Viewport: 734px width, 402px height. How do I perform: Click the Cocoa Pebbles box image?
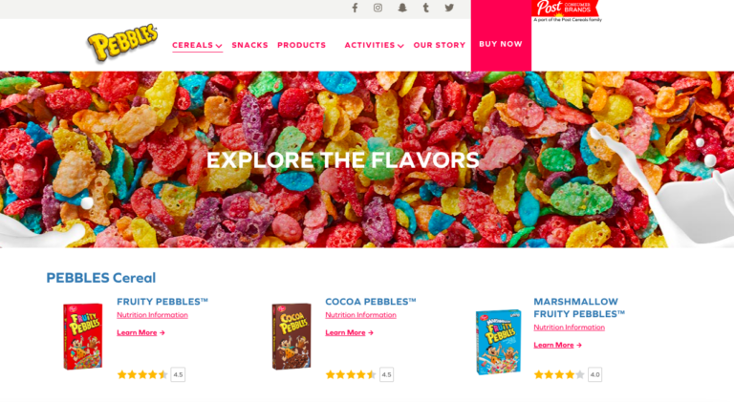[x=291, y=336]
